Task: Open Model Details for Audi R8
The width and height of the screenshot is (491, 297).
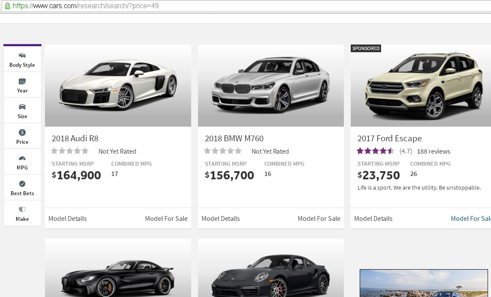Action: (x=68, y=219)
